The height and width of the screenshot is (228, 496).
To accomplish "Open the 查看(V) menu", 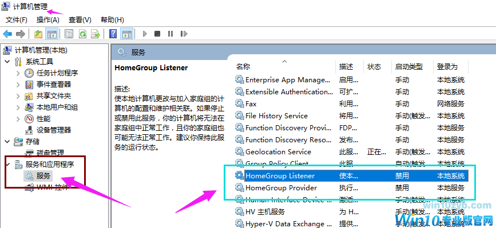I will [80, 20].
